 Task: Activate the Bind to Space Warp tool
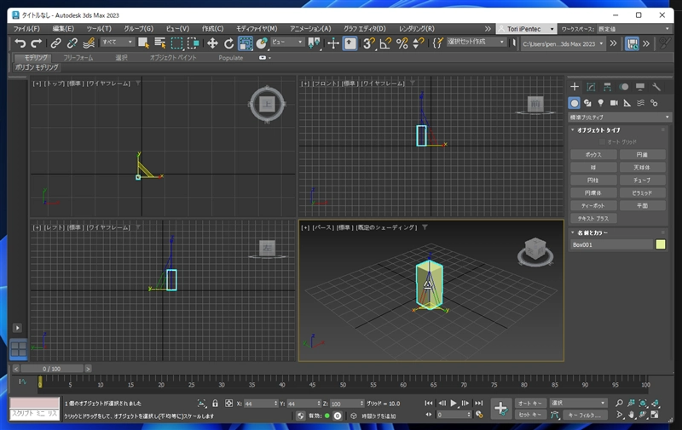point(89,43)
